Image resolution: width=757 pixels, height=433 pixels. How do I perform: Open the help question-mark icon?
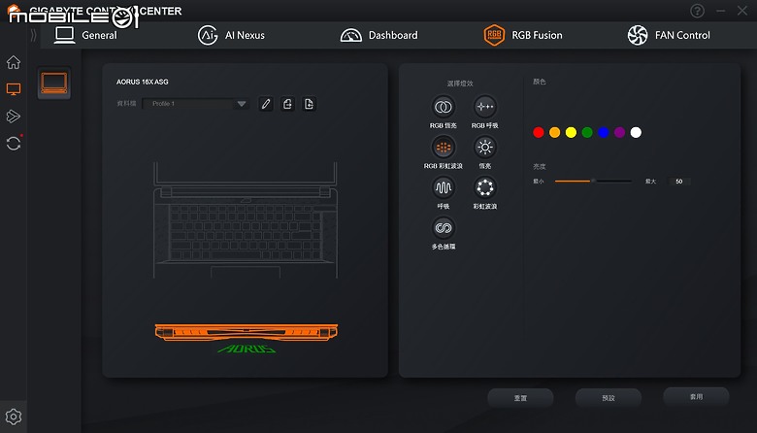(x=697, y=11)
